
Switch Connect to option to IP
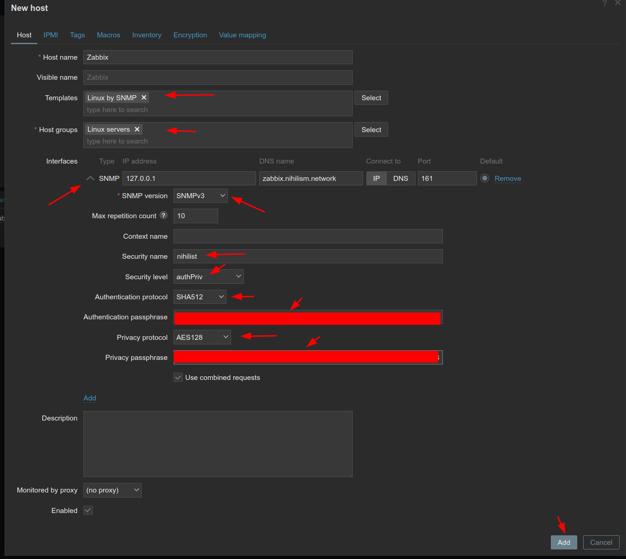pos(376,178)
